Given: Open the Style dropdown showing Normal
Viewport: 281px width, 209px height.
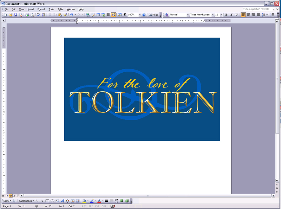Looking at the screenshot, I should (x=188, y=15).
